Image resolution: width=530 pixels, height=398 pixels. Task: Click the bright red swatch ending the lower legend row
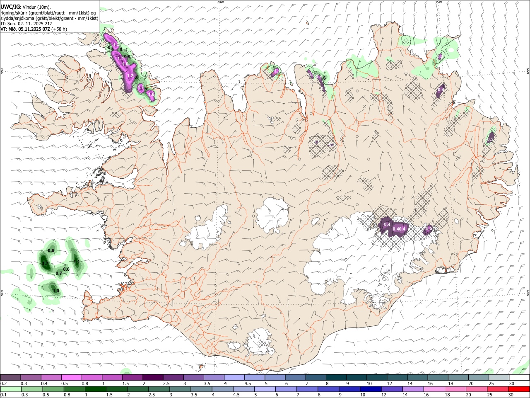coord(519,389)
